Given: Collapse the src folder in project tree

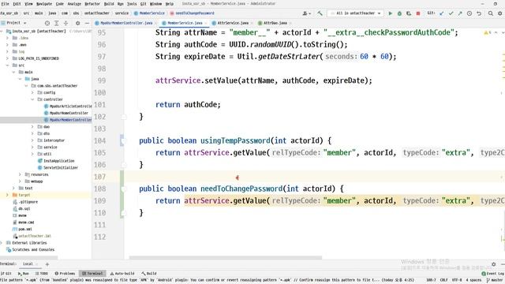Looking at the screenshot, I should (x=7, y=65).
